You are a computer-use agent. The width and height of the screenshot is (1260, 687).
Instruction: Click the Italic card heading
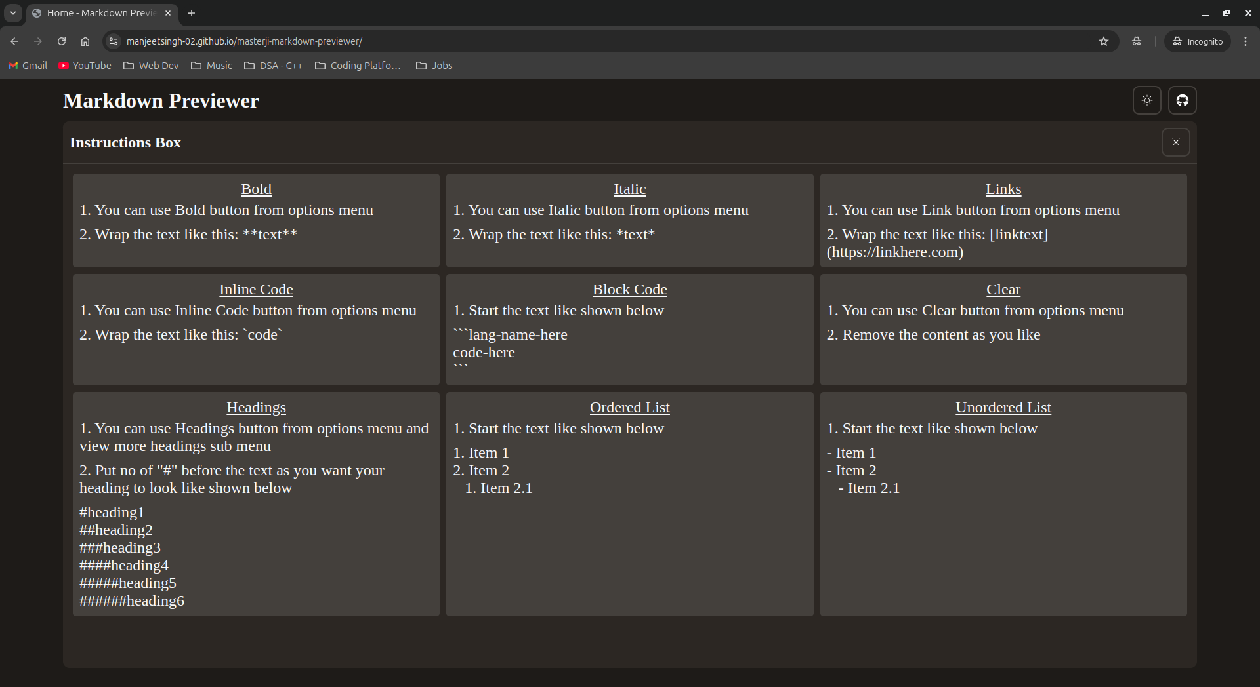[x=630, y=189]
